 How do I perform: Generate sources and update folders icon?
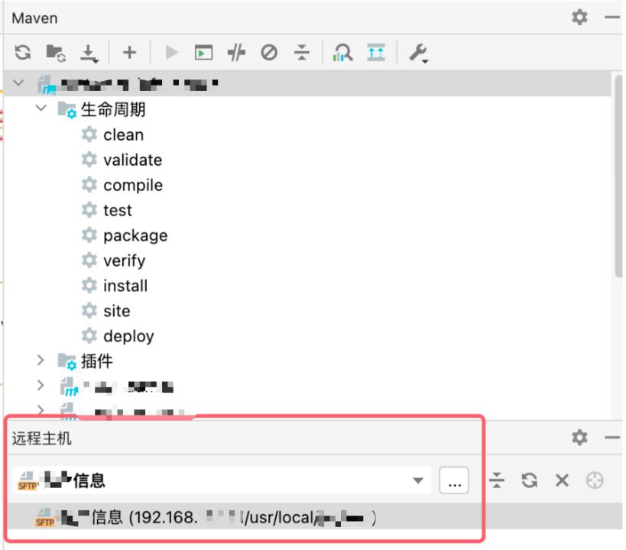[x=56, y=52]
